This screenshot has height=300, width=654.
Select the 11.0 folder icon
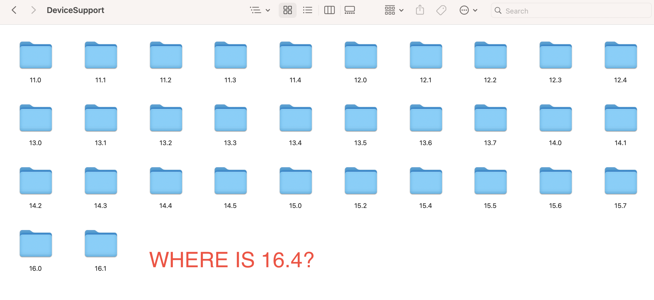tap(36, 55)
